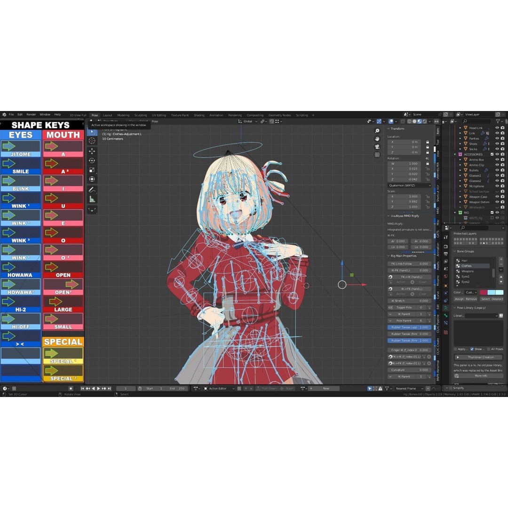The image size is (508, 508).
Task: Click the More Info button
Action: (478, 376)
